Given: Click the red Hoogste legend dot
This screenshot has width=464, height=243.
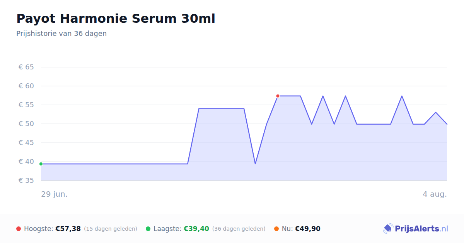Looking at the screenshot, I should 19,229.
